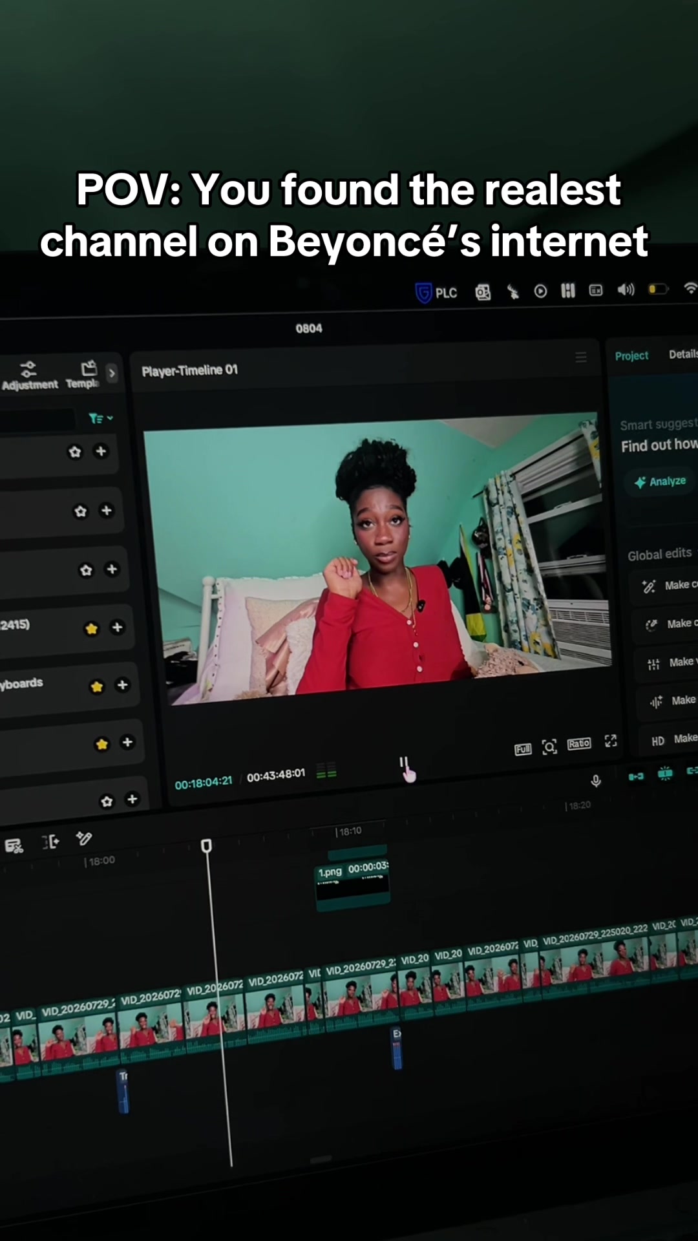The image size is (698, 1241).
Task: Expand more tabs with the right chevron
Action: click(x=112, y=373)
